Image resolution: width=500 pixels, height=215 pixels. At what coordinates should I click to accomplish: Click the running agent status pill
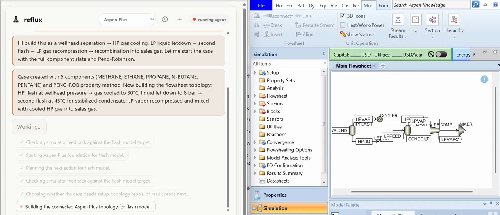click(209, 20)
